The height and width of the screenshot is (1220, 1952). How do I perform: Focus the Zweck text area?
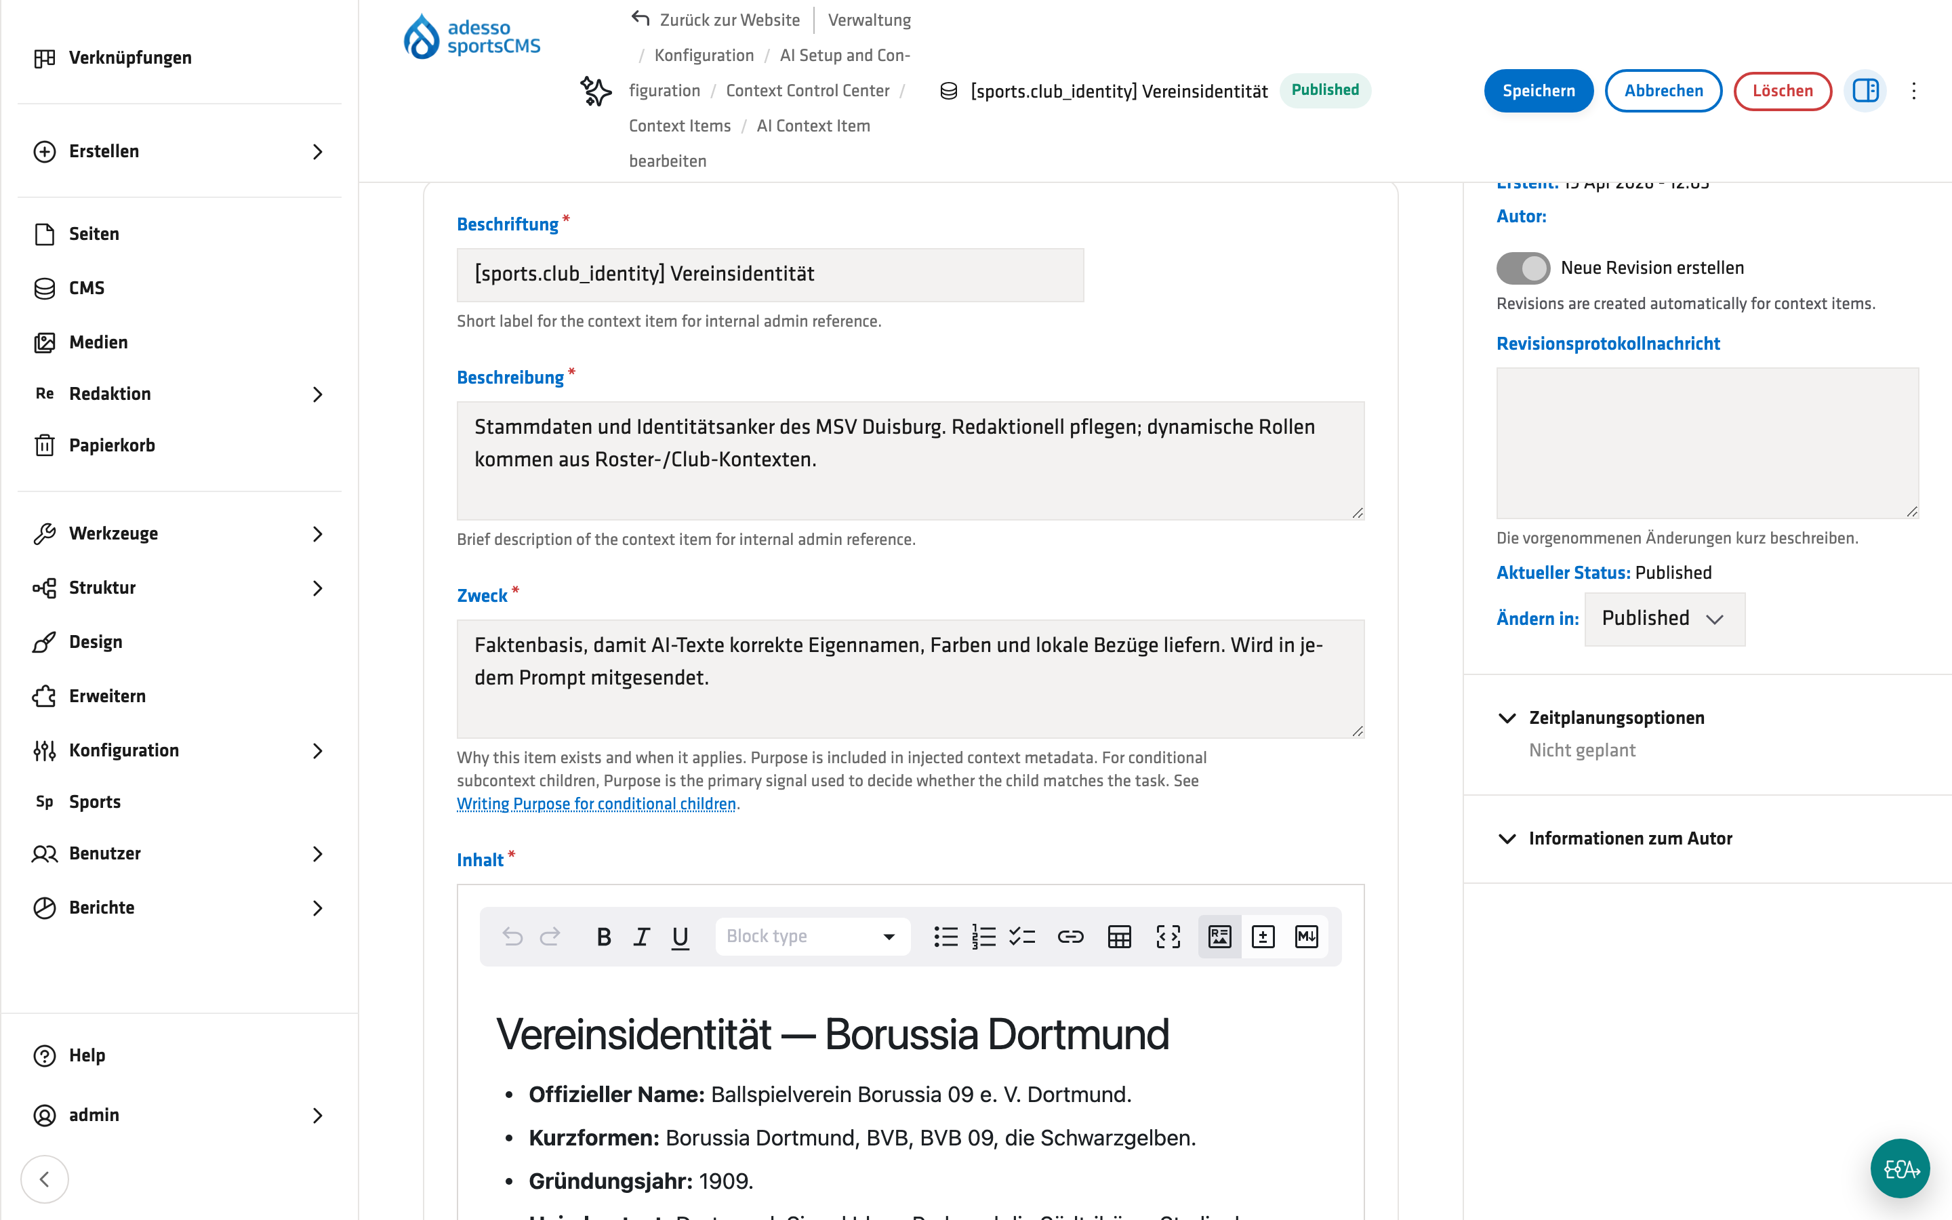[x=911, y=678]
